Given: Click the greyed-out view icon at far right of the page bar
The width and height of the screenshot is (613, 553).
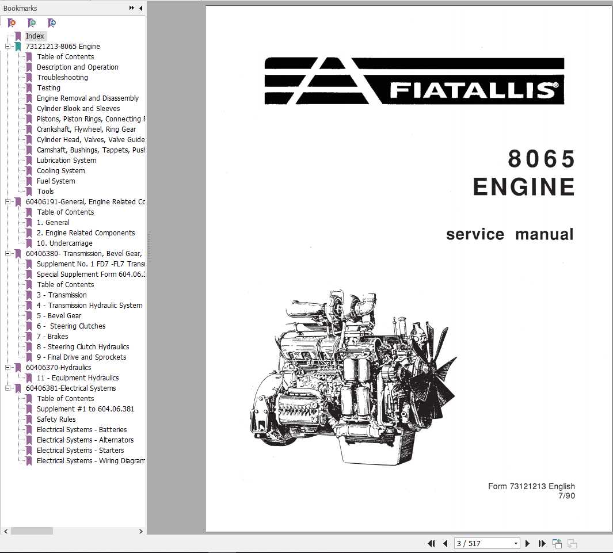Looking at the screenshot, I should 572,543.
